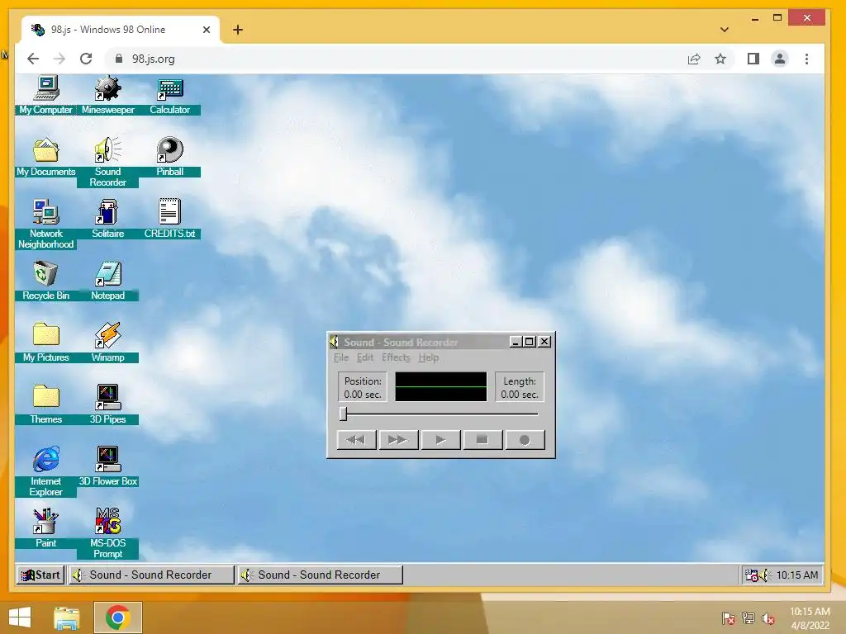Click the black waveform display in Sound Recorder

pos(441,386)
